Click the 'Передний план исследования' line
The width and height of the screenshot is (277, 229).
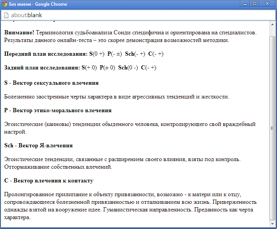84,54
